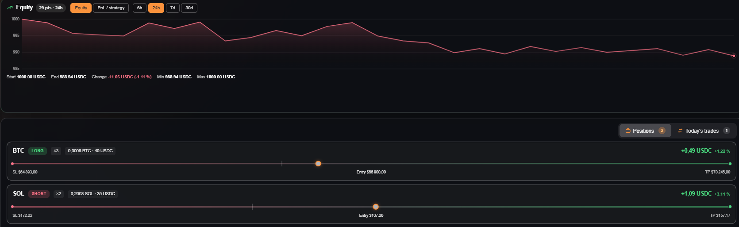739x227 pixels.
Task: Click the 29 pts · 24h badge
Action: 51,8
